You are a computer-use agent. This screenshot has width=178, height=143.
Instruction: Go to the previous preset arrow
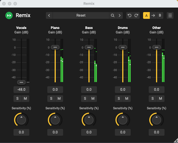(x=49, y=15)
